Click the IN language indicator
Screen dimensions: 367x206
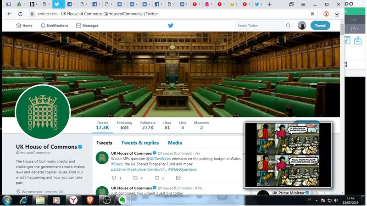click(x=309, y=200)
